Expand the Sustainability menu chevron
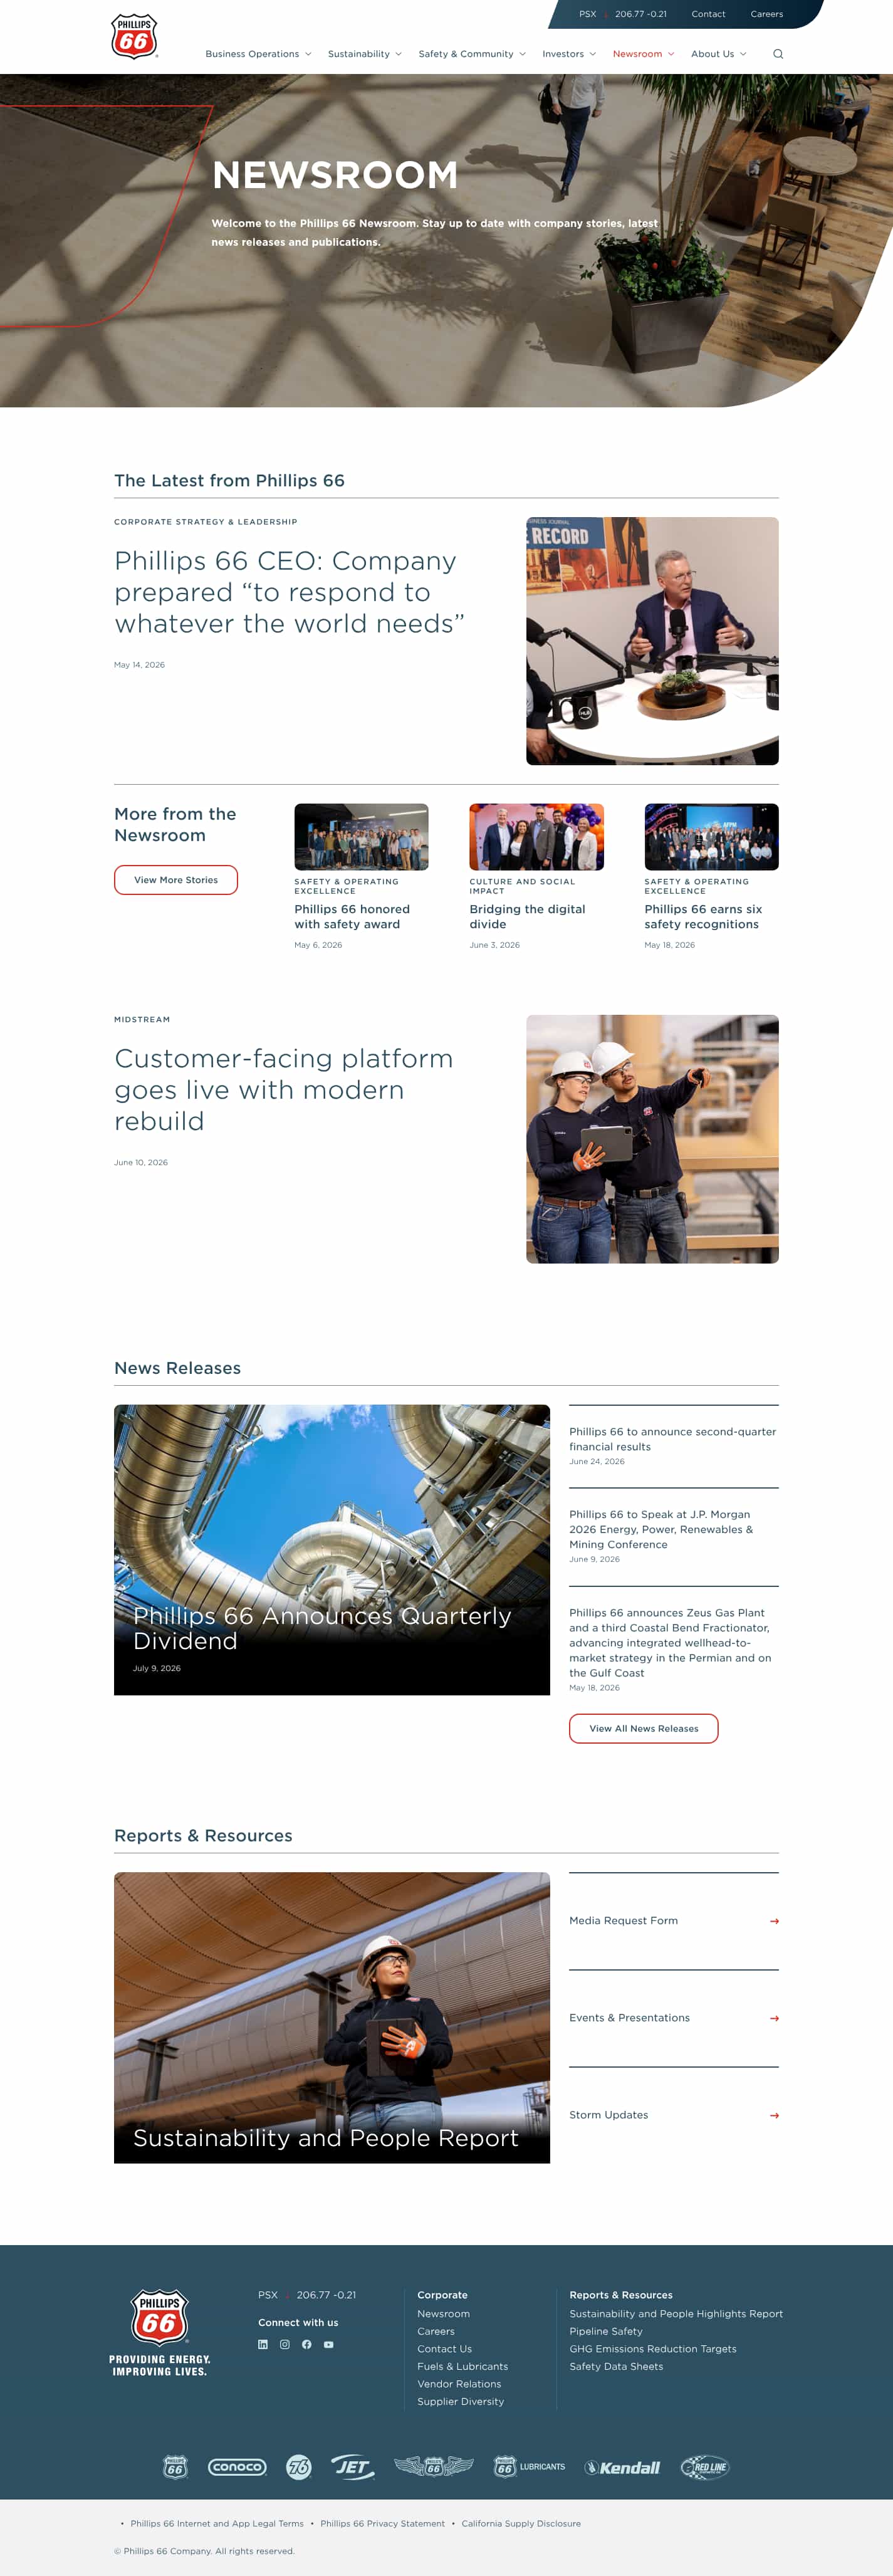The image size is (893, 2576). click(399, 54)
